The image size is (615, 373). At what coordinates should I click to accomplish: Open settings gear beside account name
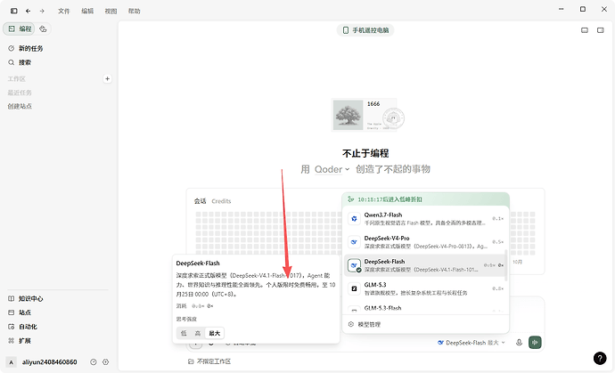105,362
